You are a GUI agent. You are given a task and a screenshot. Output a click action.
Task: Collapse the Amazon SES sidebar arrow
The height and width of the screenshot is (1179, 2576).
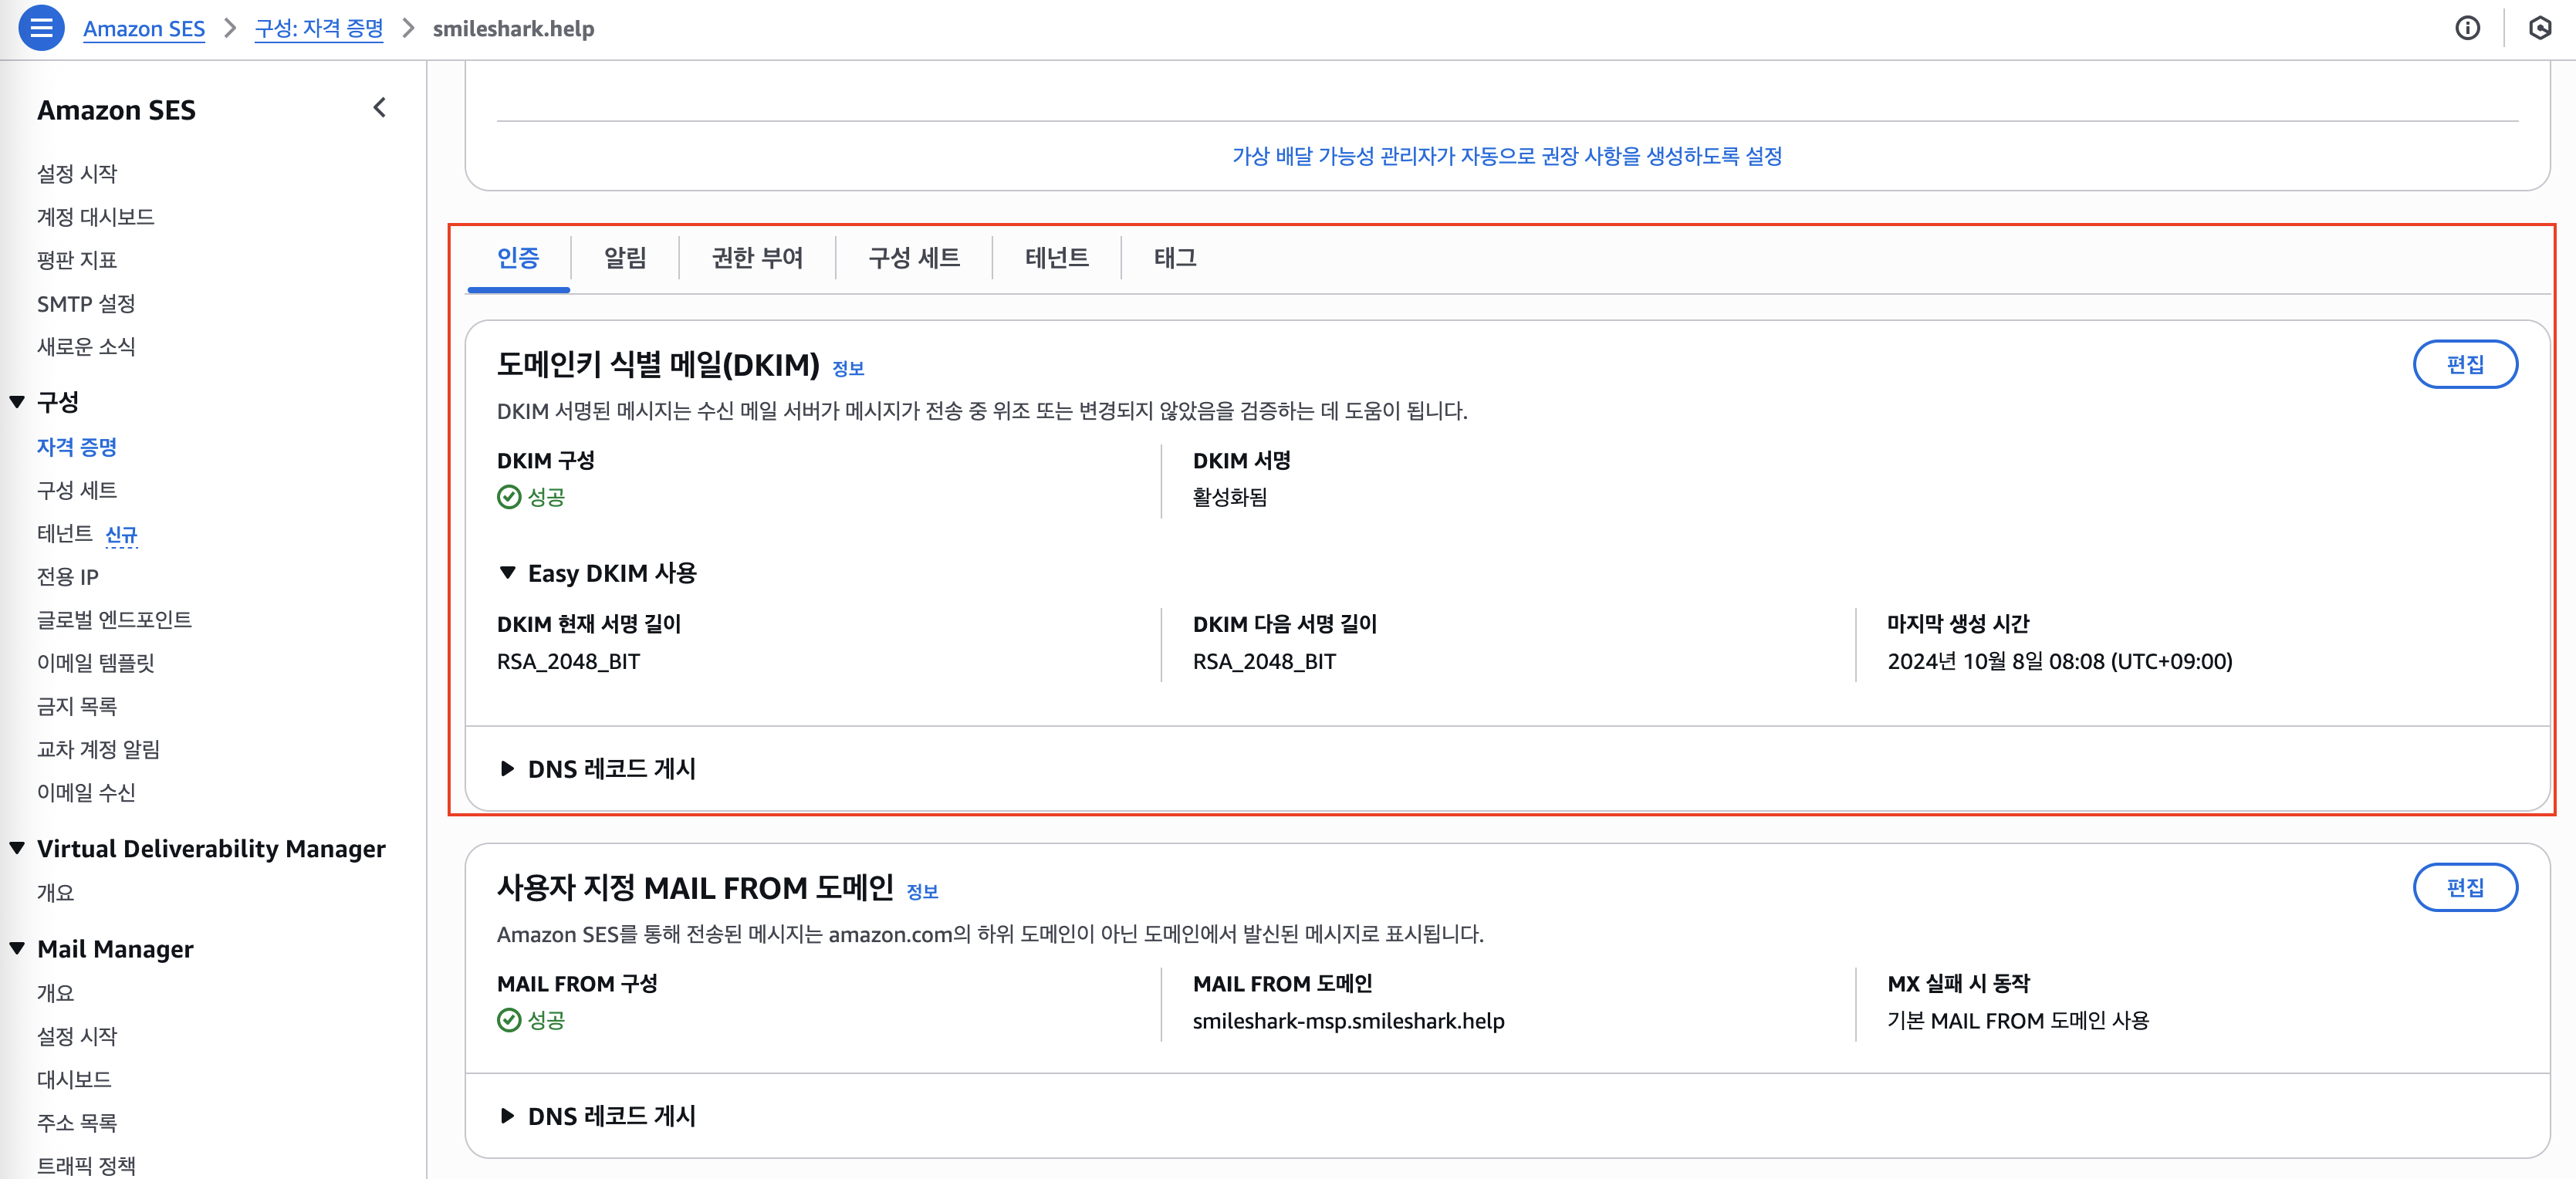(x=379, y=108)
